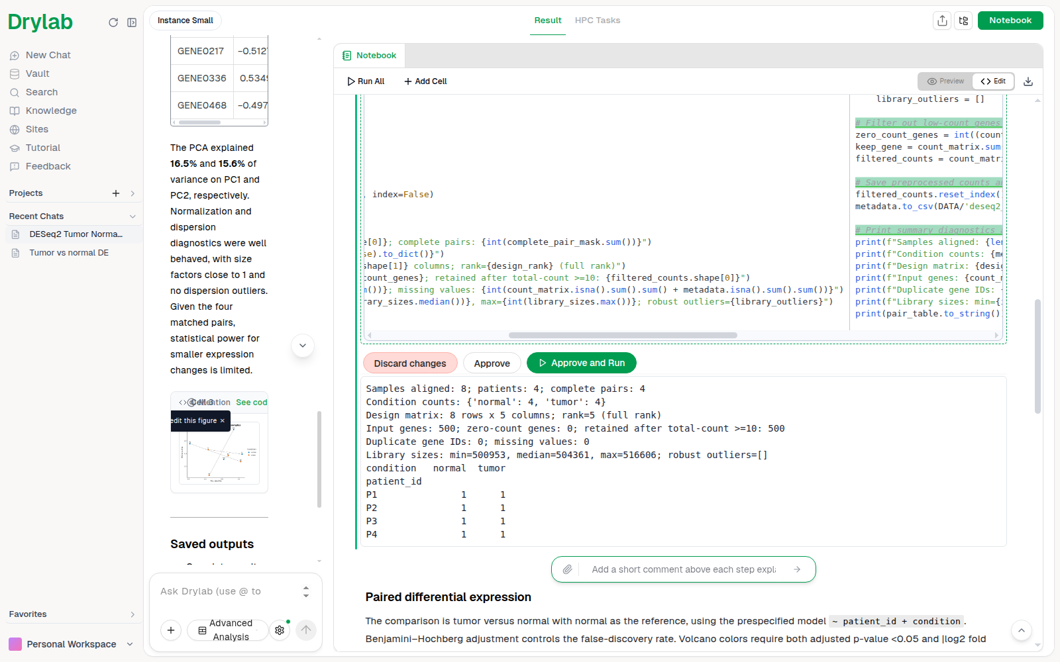This screenshot has height=662, width=1060.
Task: Open the share/export icon in header
Action: point(942,21)
